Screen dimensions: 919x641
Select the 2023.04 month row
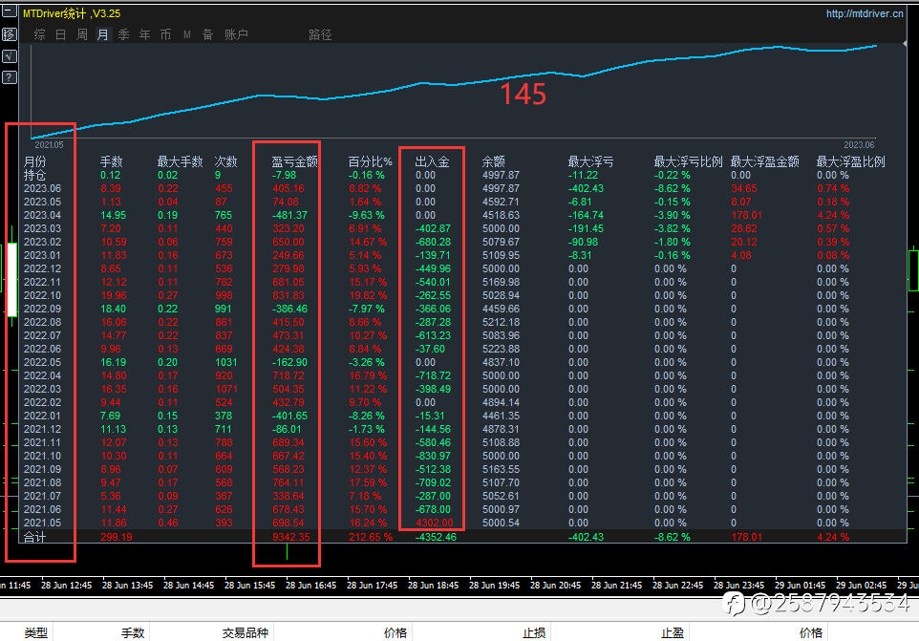pyautogui.click(x=42, y=215)
